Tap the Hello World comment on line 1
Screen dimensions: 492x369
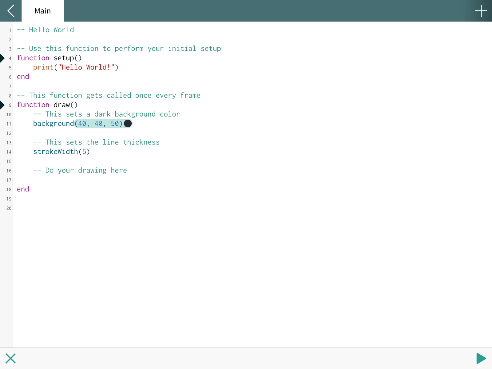coord(46,30)
